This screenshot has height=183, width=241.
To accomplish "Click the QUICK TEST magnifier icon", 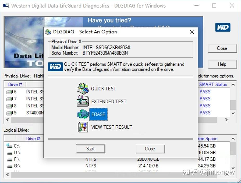I will pyautogui.click(x=83, y=89).
